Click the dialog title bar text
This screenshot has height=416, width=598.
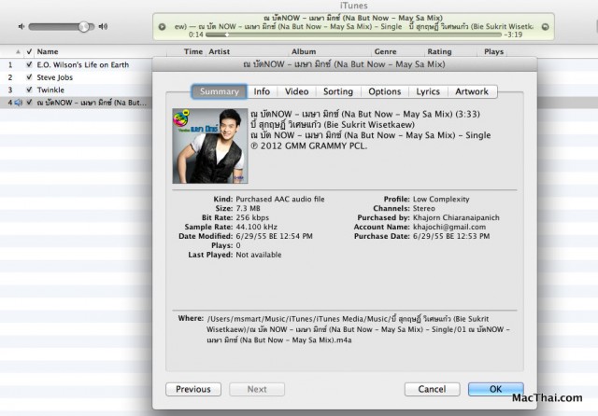345,64
